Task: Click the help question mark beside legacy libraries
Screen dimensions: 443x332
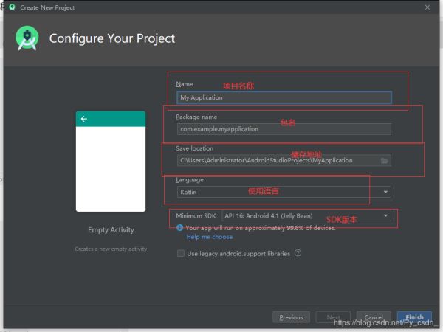Action: (298, 253)
